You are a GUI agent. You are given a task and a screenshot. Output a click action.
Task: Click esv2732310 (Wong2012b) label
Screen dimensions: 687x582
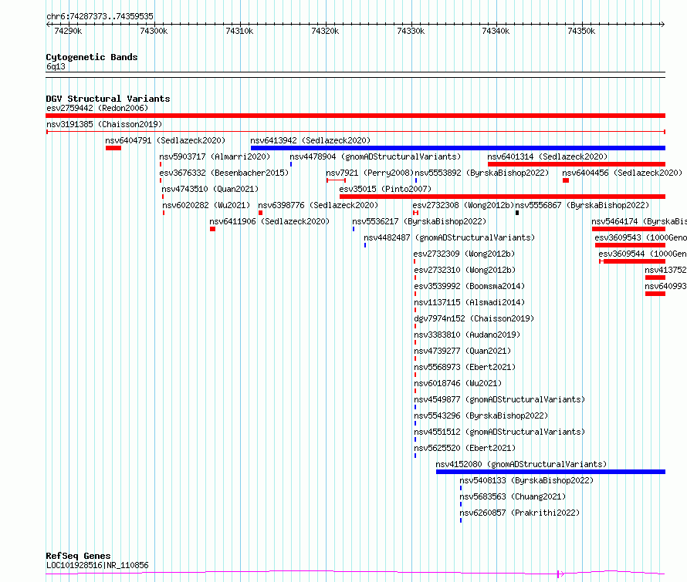click(x=465, y=270)
